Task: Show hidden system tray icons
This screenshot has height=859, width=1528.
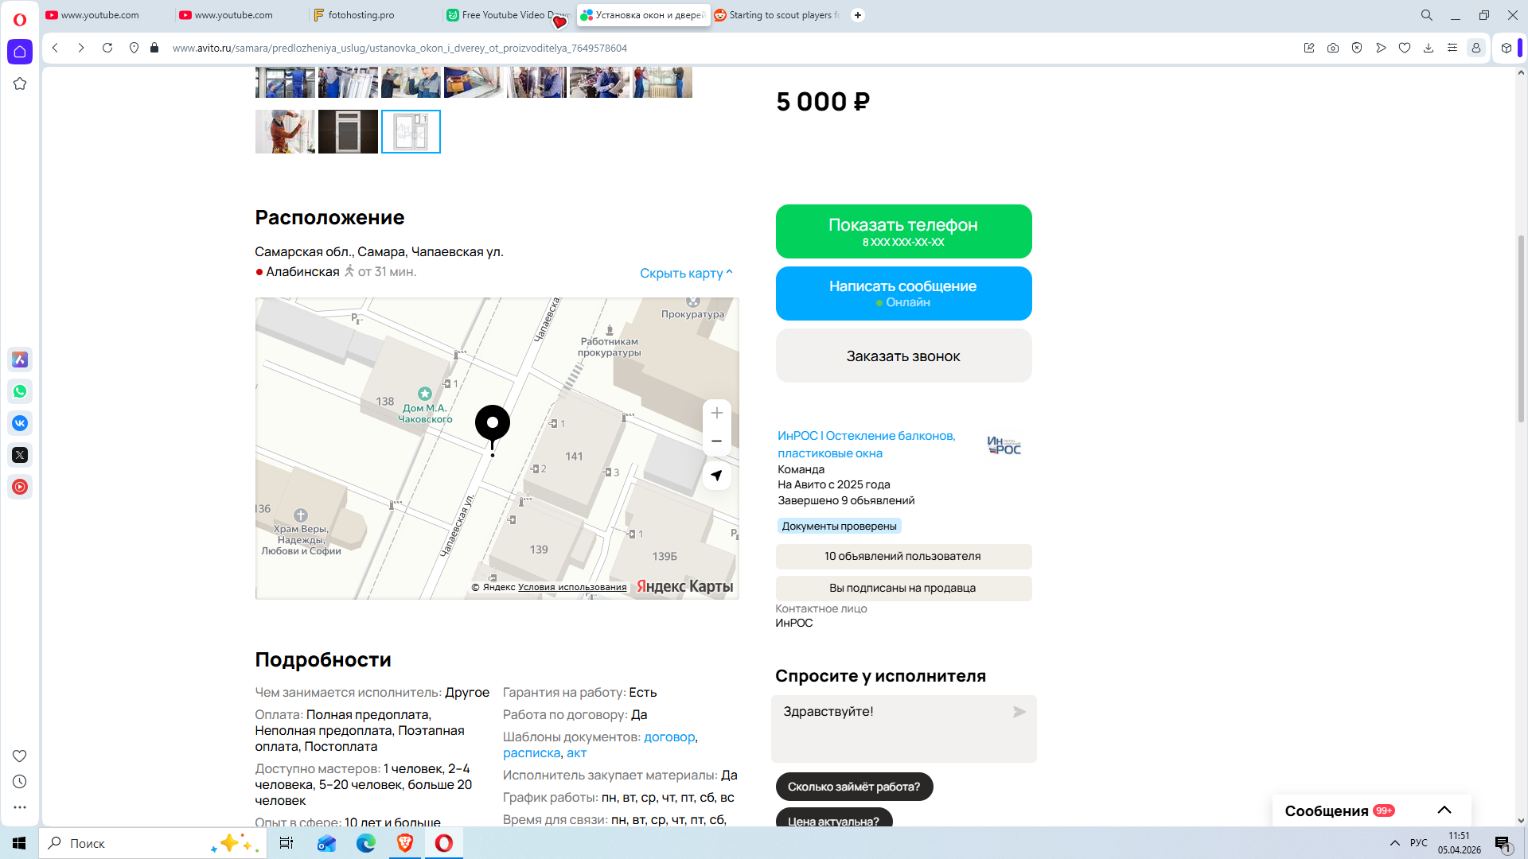Action: [1394, 843]
